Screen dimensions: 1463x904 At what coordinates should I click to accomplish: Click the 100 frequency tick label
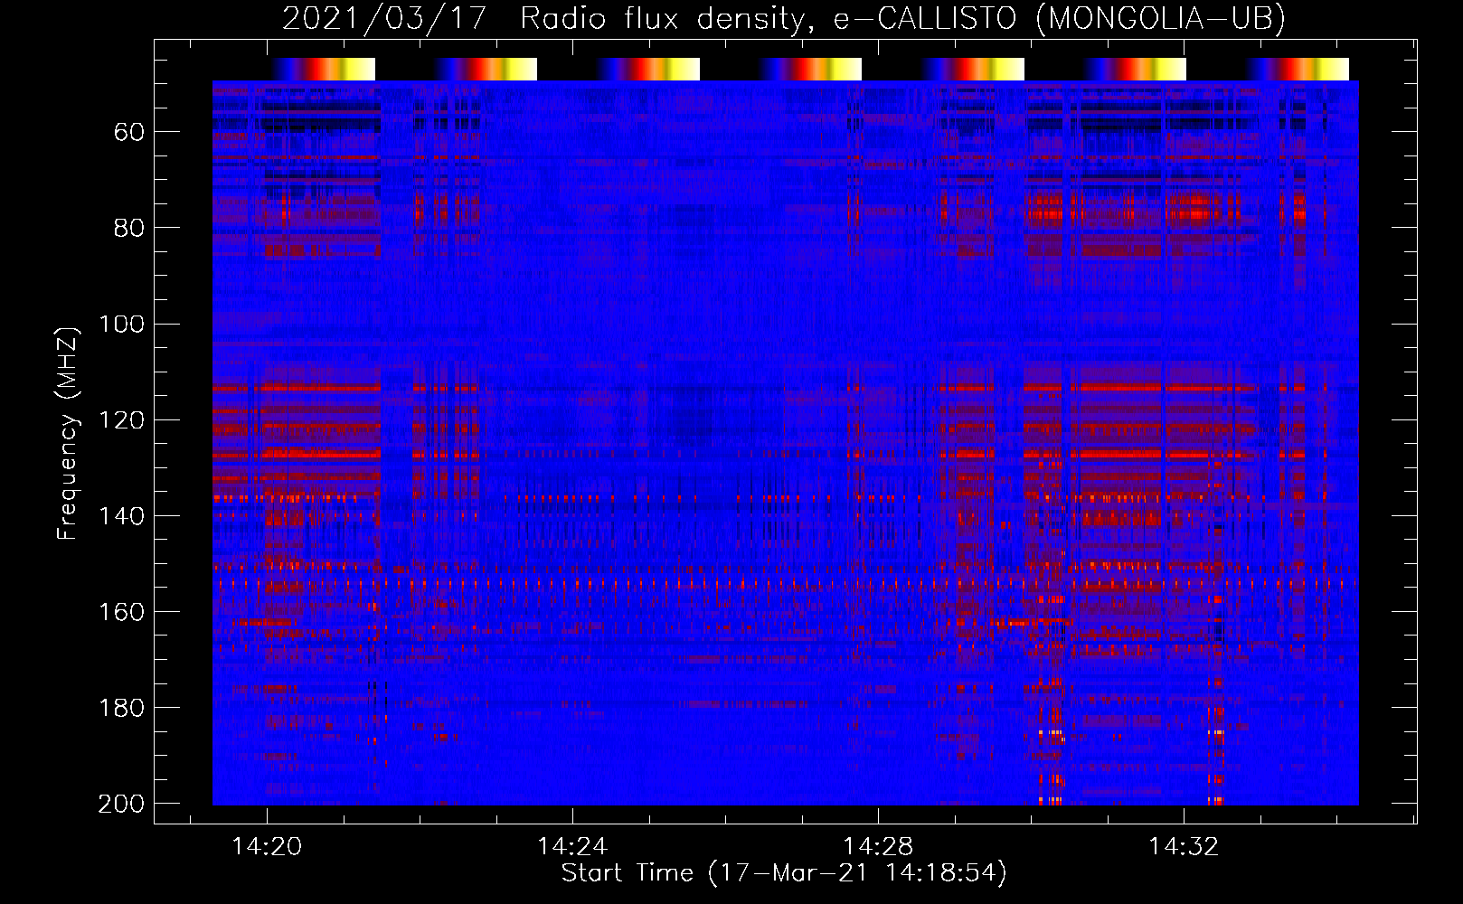coord(121,324)
